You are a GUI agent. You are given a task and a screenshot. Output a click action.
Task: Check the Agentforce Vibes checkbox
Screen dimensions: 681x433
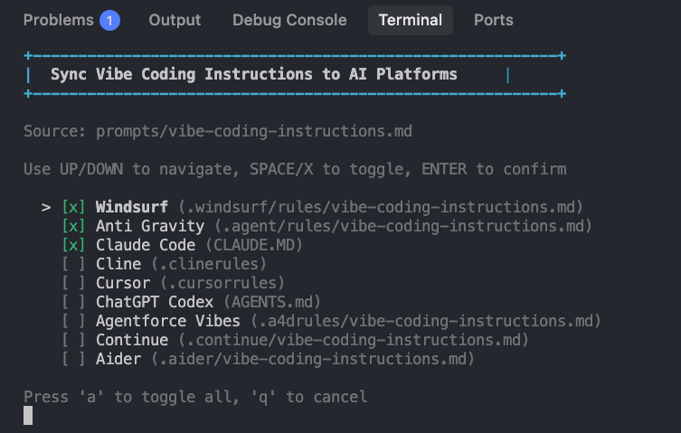(73, 322)
